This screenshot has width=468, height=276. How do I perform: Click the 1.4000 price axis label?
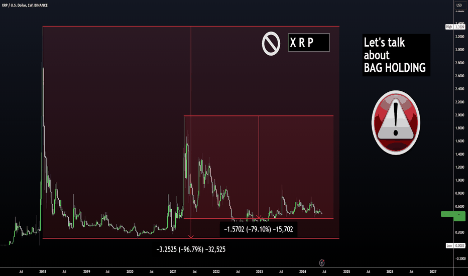tap(459, 154)
